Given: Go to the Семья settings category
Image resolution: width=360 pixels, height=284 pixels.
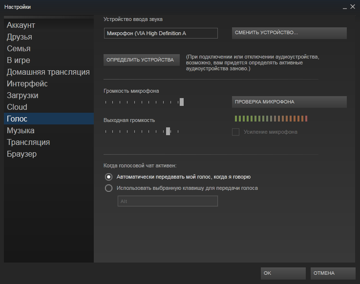Looking at the screenshot, I should [19, 48].
